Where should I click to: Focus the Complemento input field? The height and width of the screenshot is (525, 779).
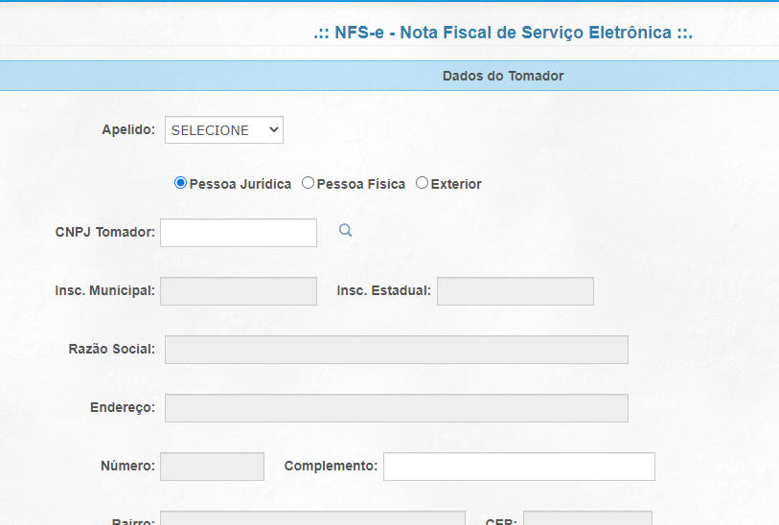point(518,467)
